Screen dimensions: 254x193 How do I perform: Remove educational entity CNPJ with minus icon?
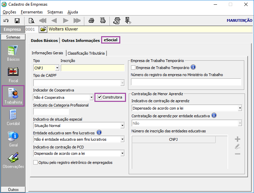(x=238, y=154)
